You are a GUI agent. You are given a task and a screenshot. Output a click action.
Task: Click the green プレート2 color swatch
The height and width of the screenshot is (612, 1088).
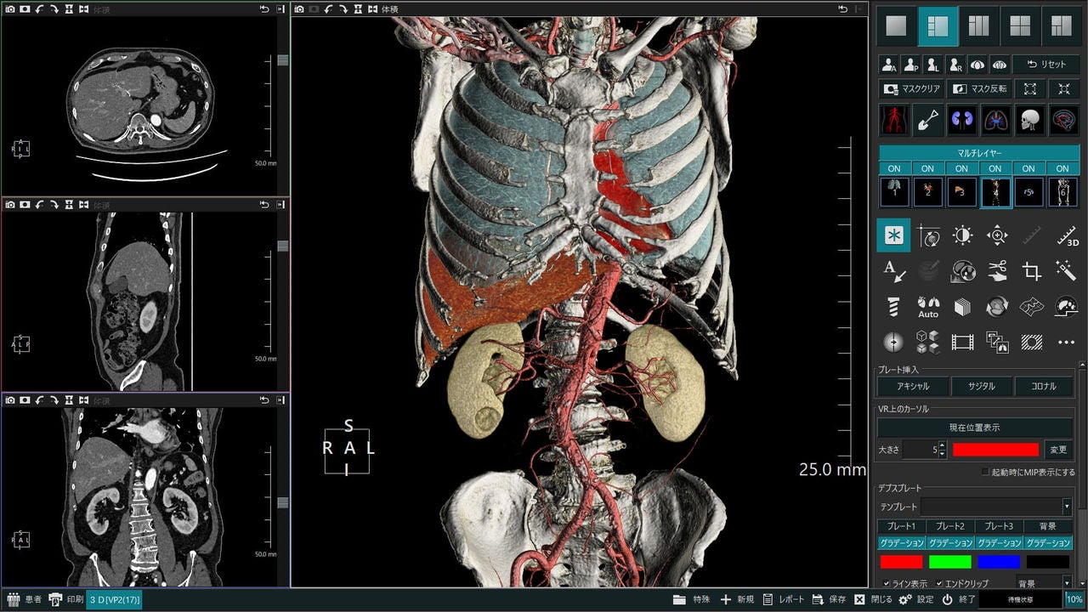coord(950,562)
